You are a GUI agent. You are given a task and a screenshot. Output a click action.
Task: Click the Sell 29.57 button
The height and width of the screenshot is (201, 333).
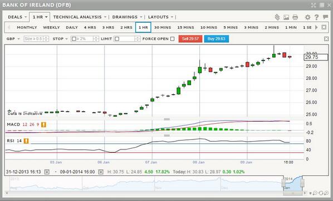coord(190,39)
